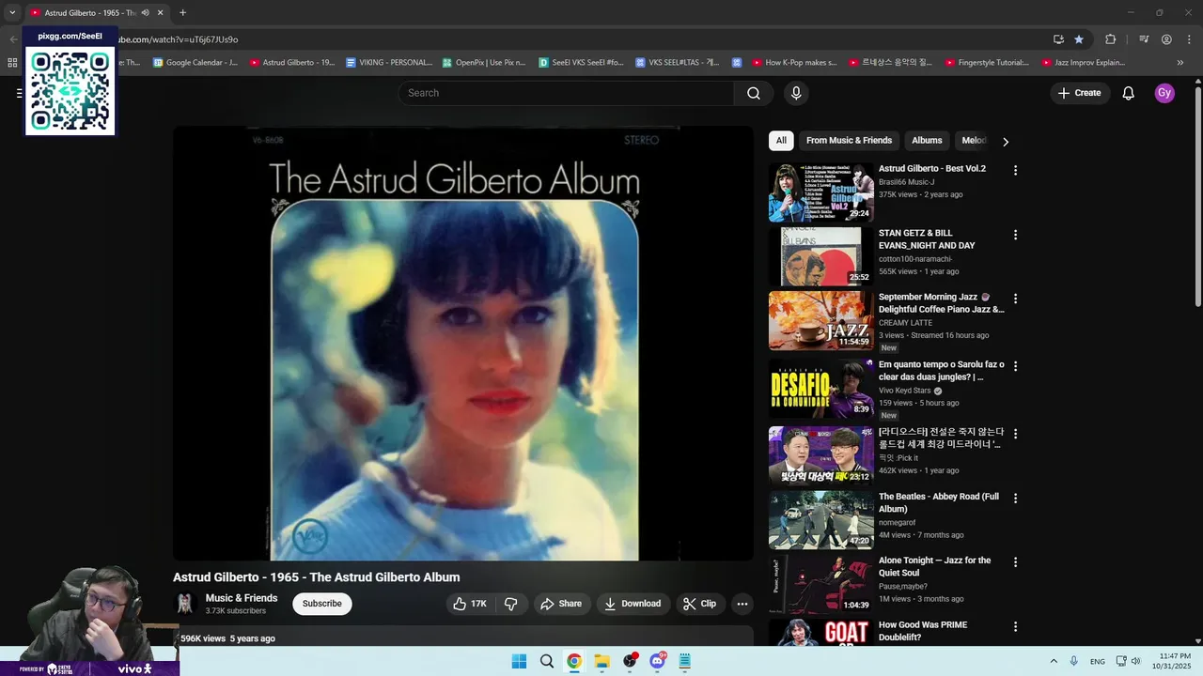Click the Create button
This screenshot has height=676, width=1203.
[x=1079, y=93]
